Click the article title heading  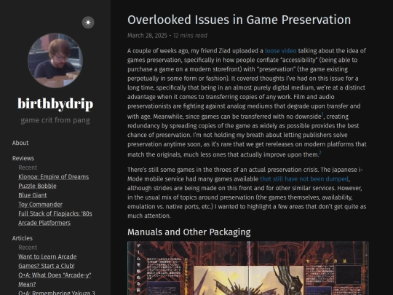[239, 20]
